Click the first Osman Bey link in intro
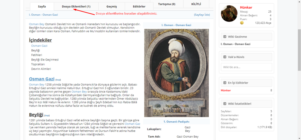Image resolution: width=301 pixels, height=140 pixels. (37, 24)
